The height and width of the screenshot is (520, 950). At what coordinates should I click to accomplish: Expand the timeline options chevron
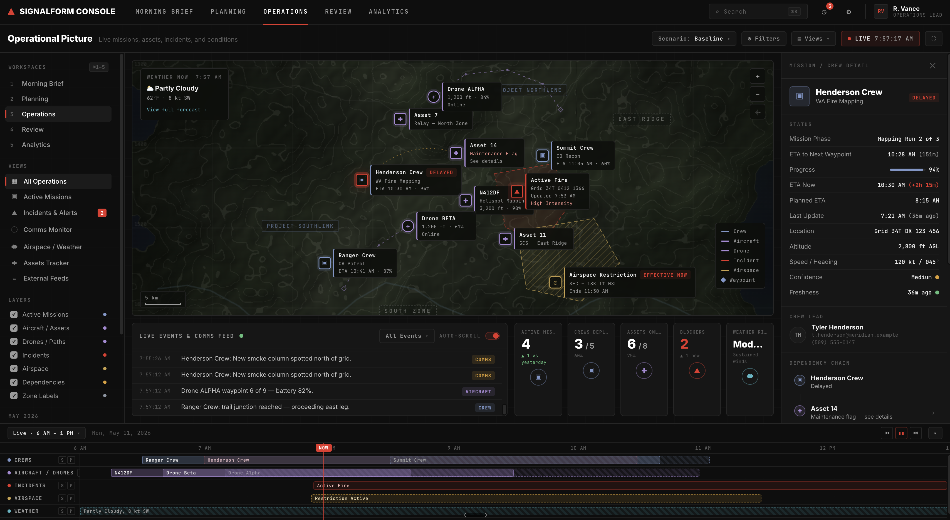point(935,433)
